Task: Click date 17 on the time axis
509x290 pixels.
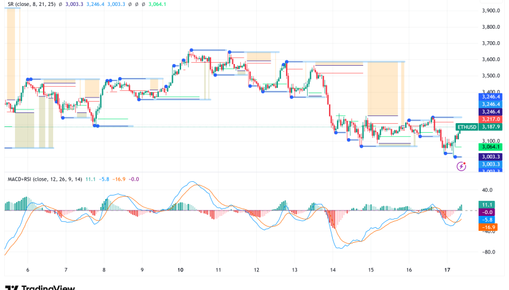Action: pos(447,270)
